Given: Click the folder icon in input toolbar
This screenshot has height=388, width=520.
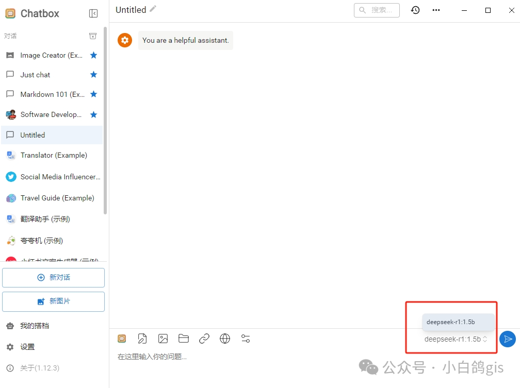Looking at the screenshot, I should coord(184,339).
